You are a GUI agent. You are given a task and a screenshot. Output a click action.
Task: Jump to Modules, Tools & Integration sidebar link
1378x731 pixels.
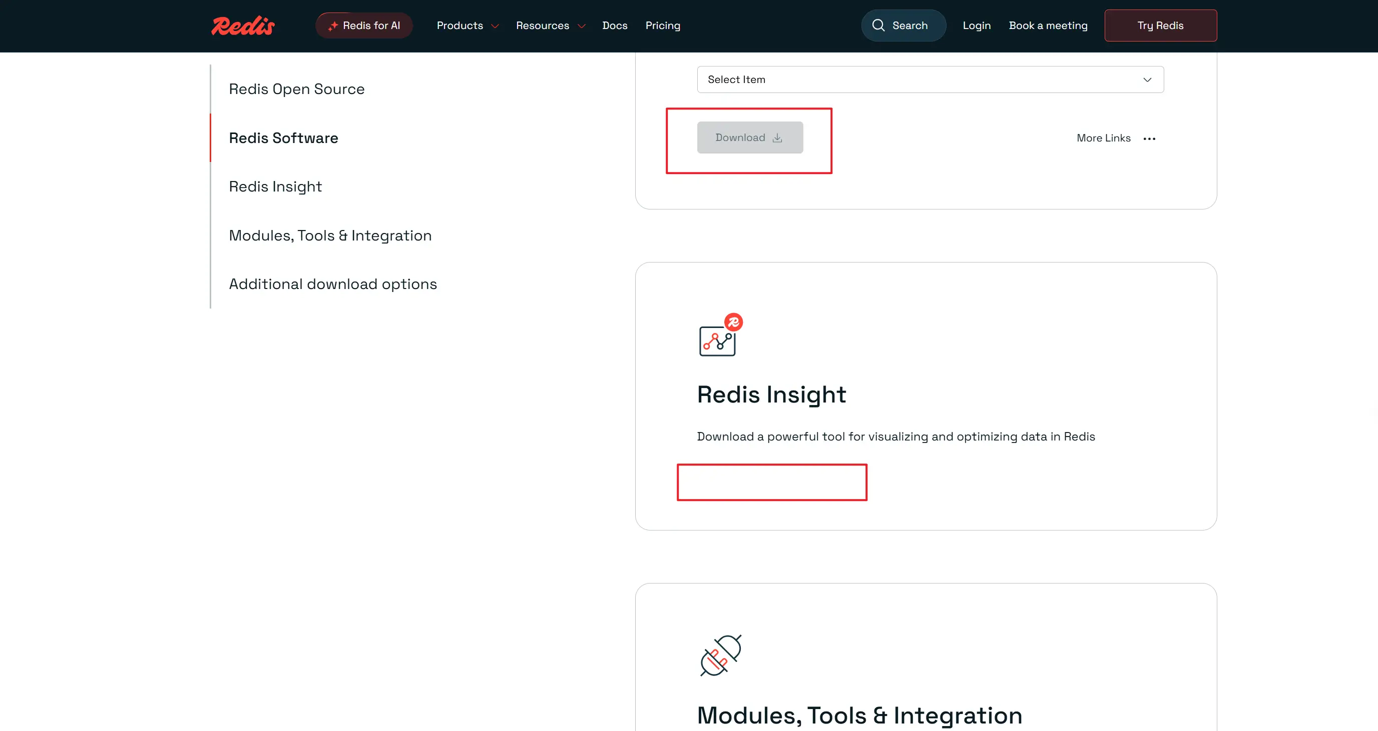click(329, 235)
